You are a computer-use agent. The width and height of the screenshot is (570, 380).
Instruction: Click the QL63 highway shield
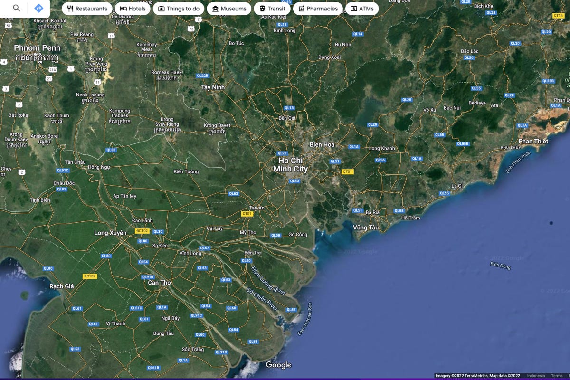[75, 349]
